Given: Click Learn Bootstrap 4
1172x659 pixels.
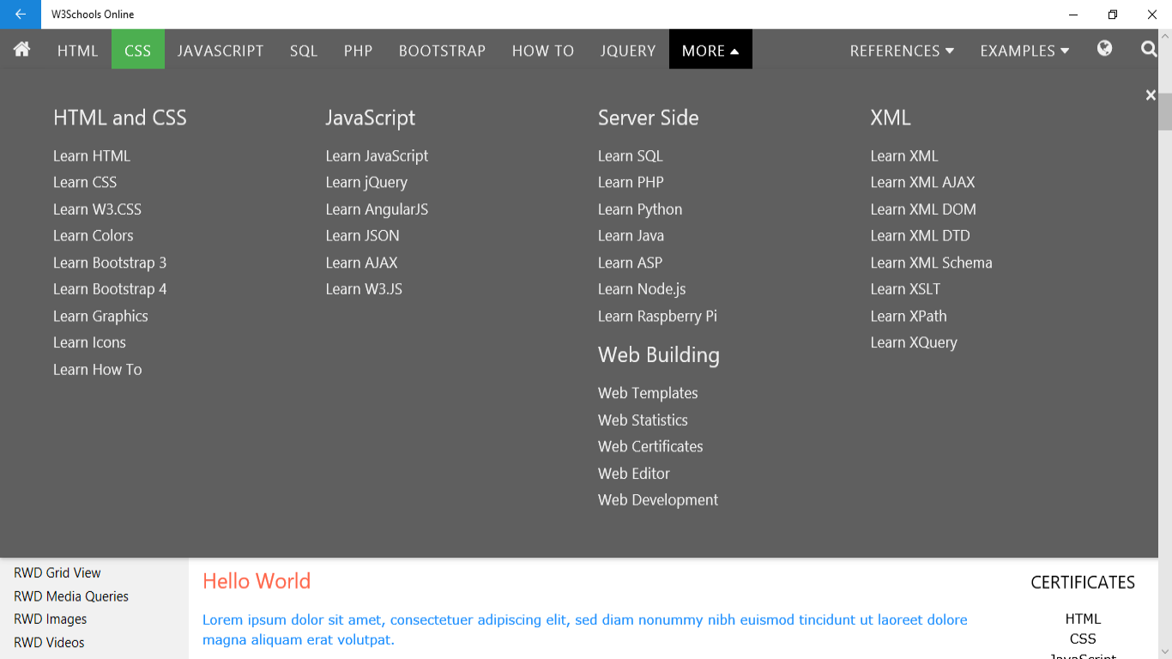Looking at the screenshot, I should pos(110,289).
